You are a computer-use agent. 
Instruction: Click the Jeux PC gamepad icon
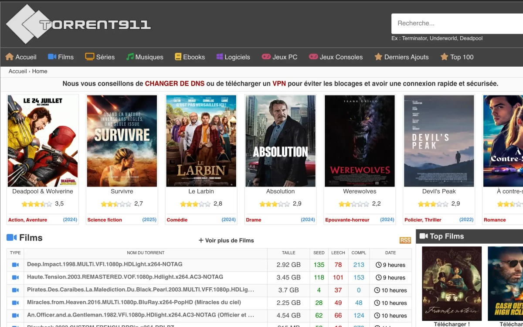pos(266,57)
